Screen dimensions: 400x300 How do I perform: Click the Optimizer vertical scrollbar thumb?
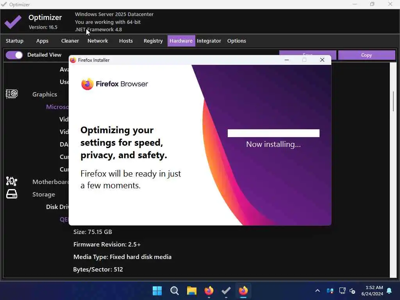[393, 101]
